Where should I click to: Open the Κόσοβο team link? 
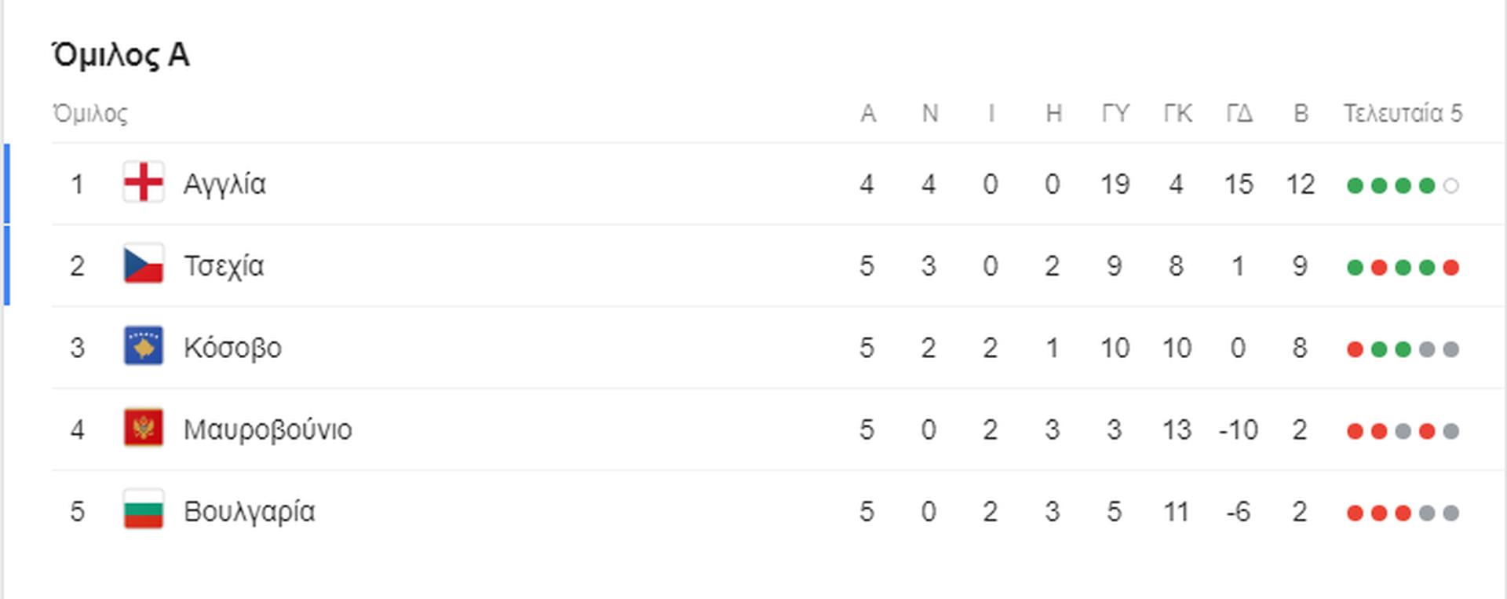point(232,348)
